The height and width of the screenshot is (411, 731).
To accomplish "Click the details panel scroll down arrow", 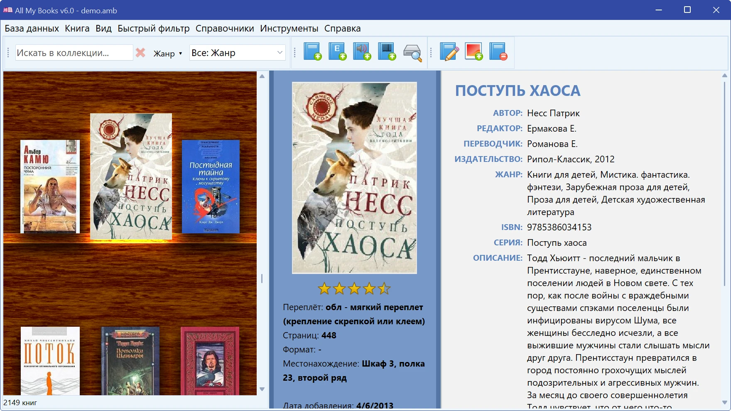I will point(725,402).
